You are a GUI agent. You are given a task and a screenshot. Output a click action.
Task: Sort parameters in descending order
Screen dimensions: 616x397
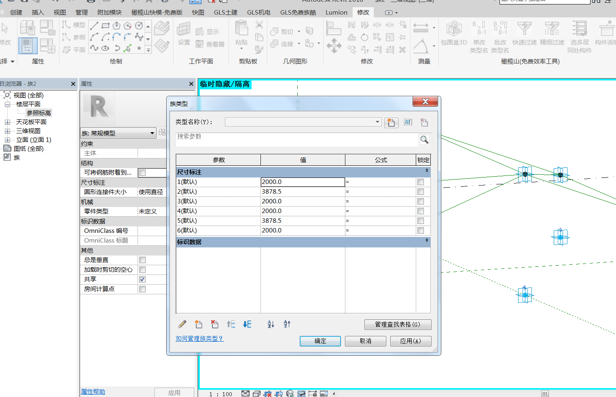(287, 324)
